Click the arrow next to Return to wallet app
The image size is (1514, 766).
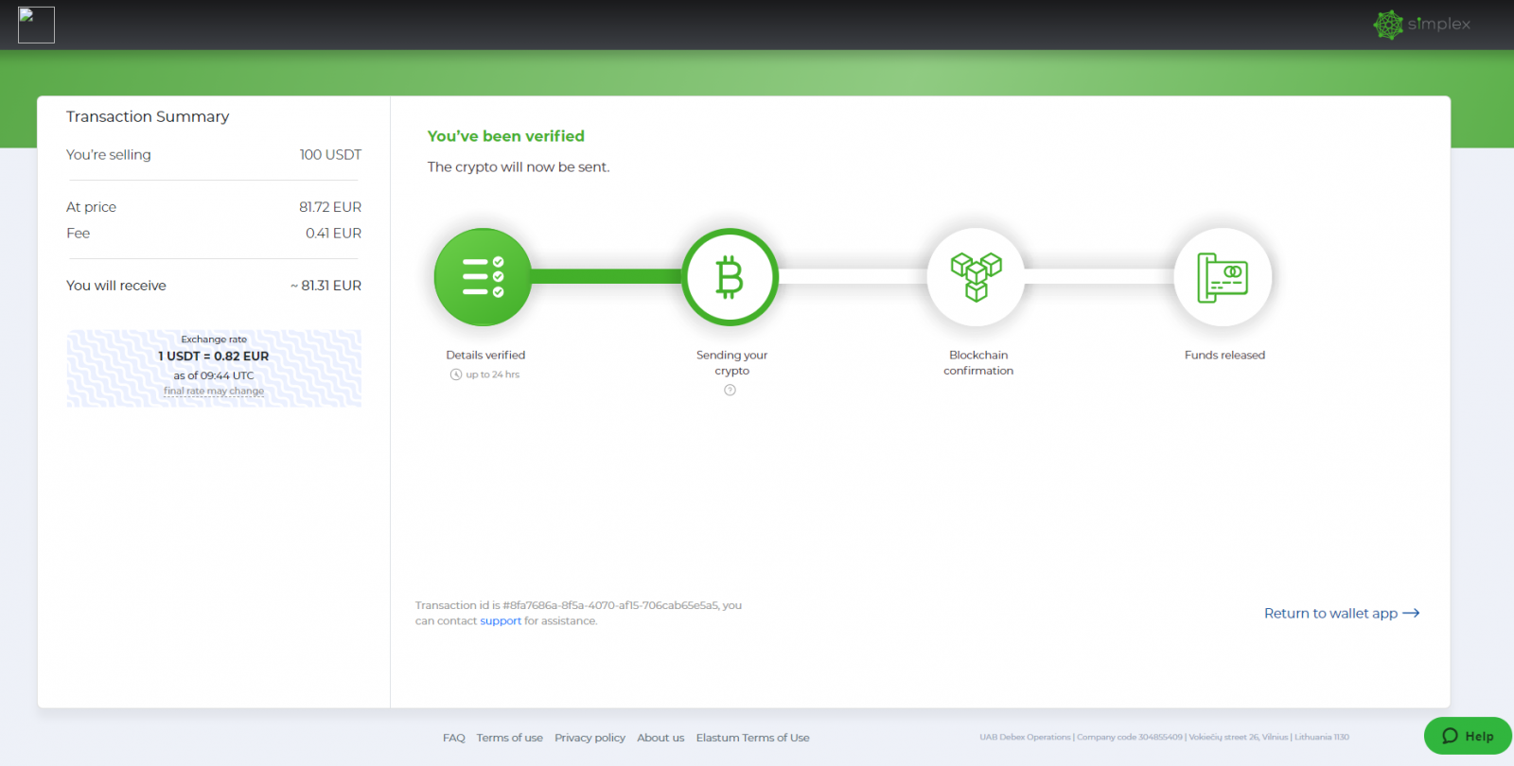tap(1411, 613)
